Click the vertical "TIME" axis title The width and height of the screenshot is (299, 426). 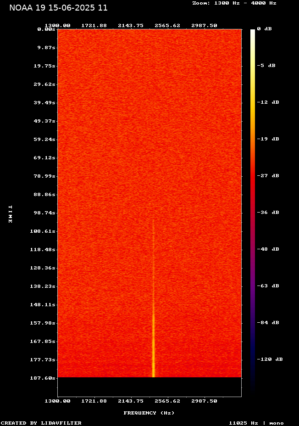coord(10,214)
